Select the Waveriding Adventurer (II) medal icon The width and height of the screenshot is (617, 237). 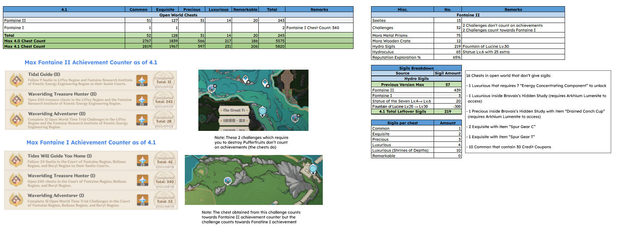(x=16, y=119)
